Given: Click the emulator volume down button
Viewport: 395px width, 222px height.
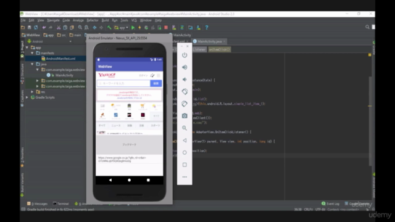Looking at the screenshot, I should 185,80.
